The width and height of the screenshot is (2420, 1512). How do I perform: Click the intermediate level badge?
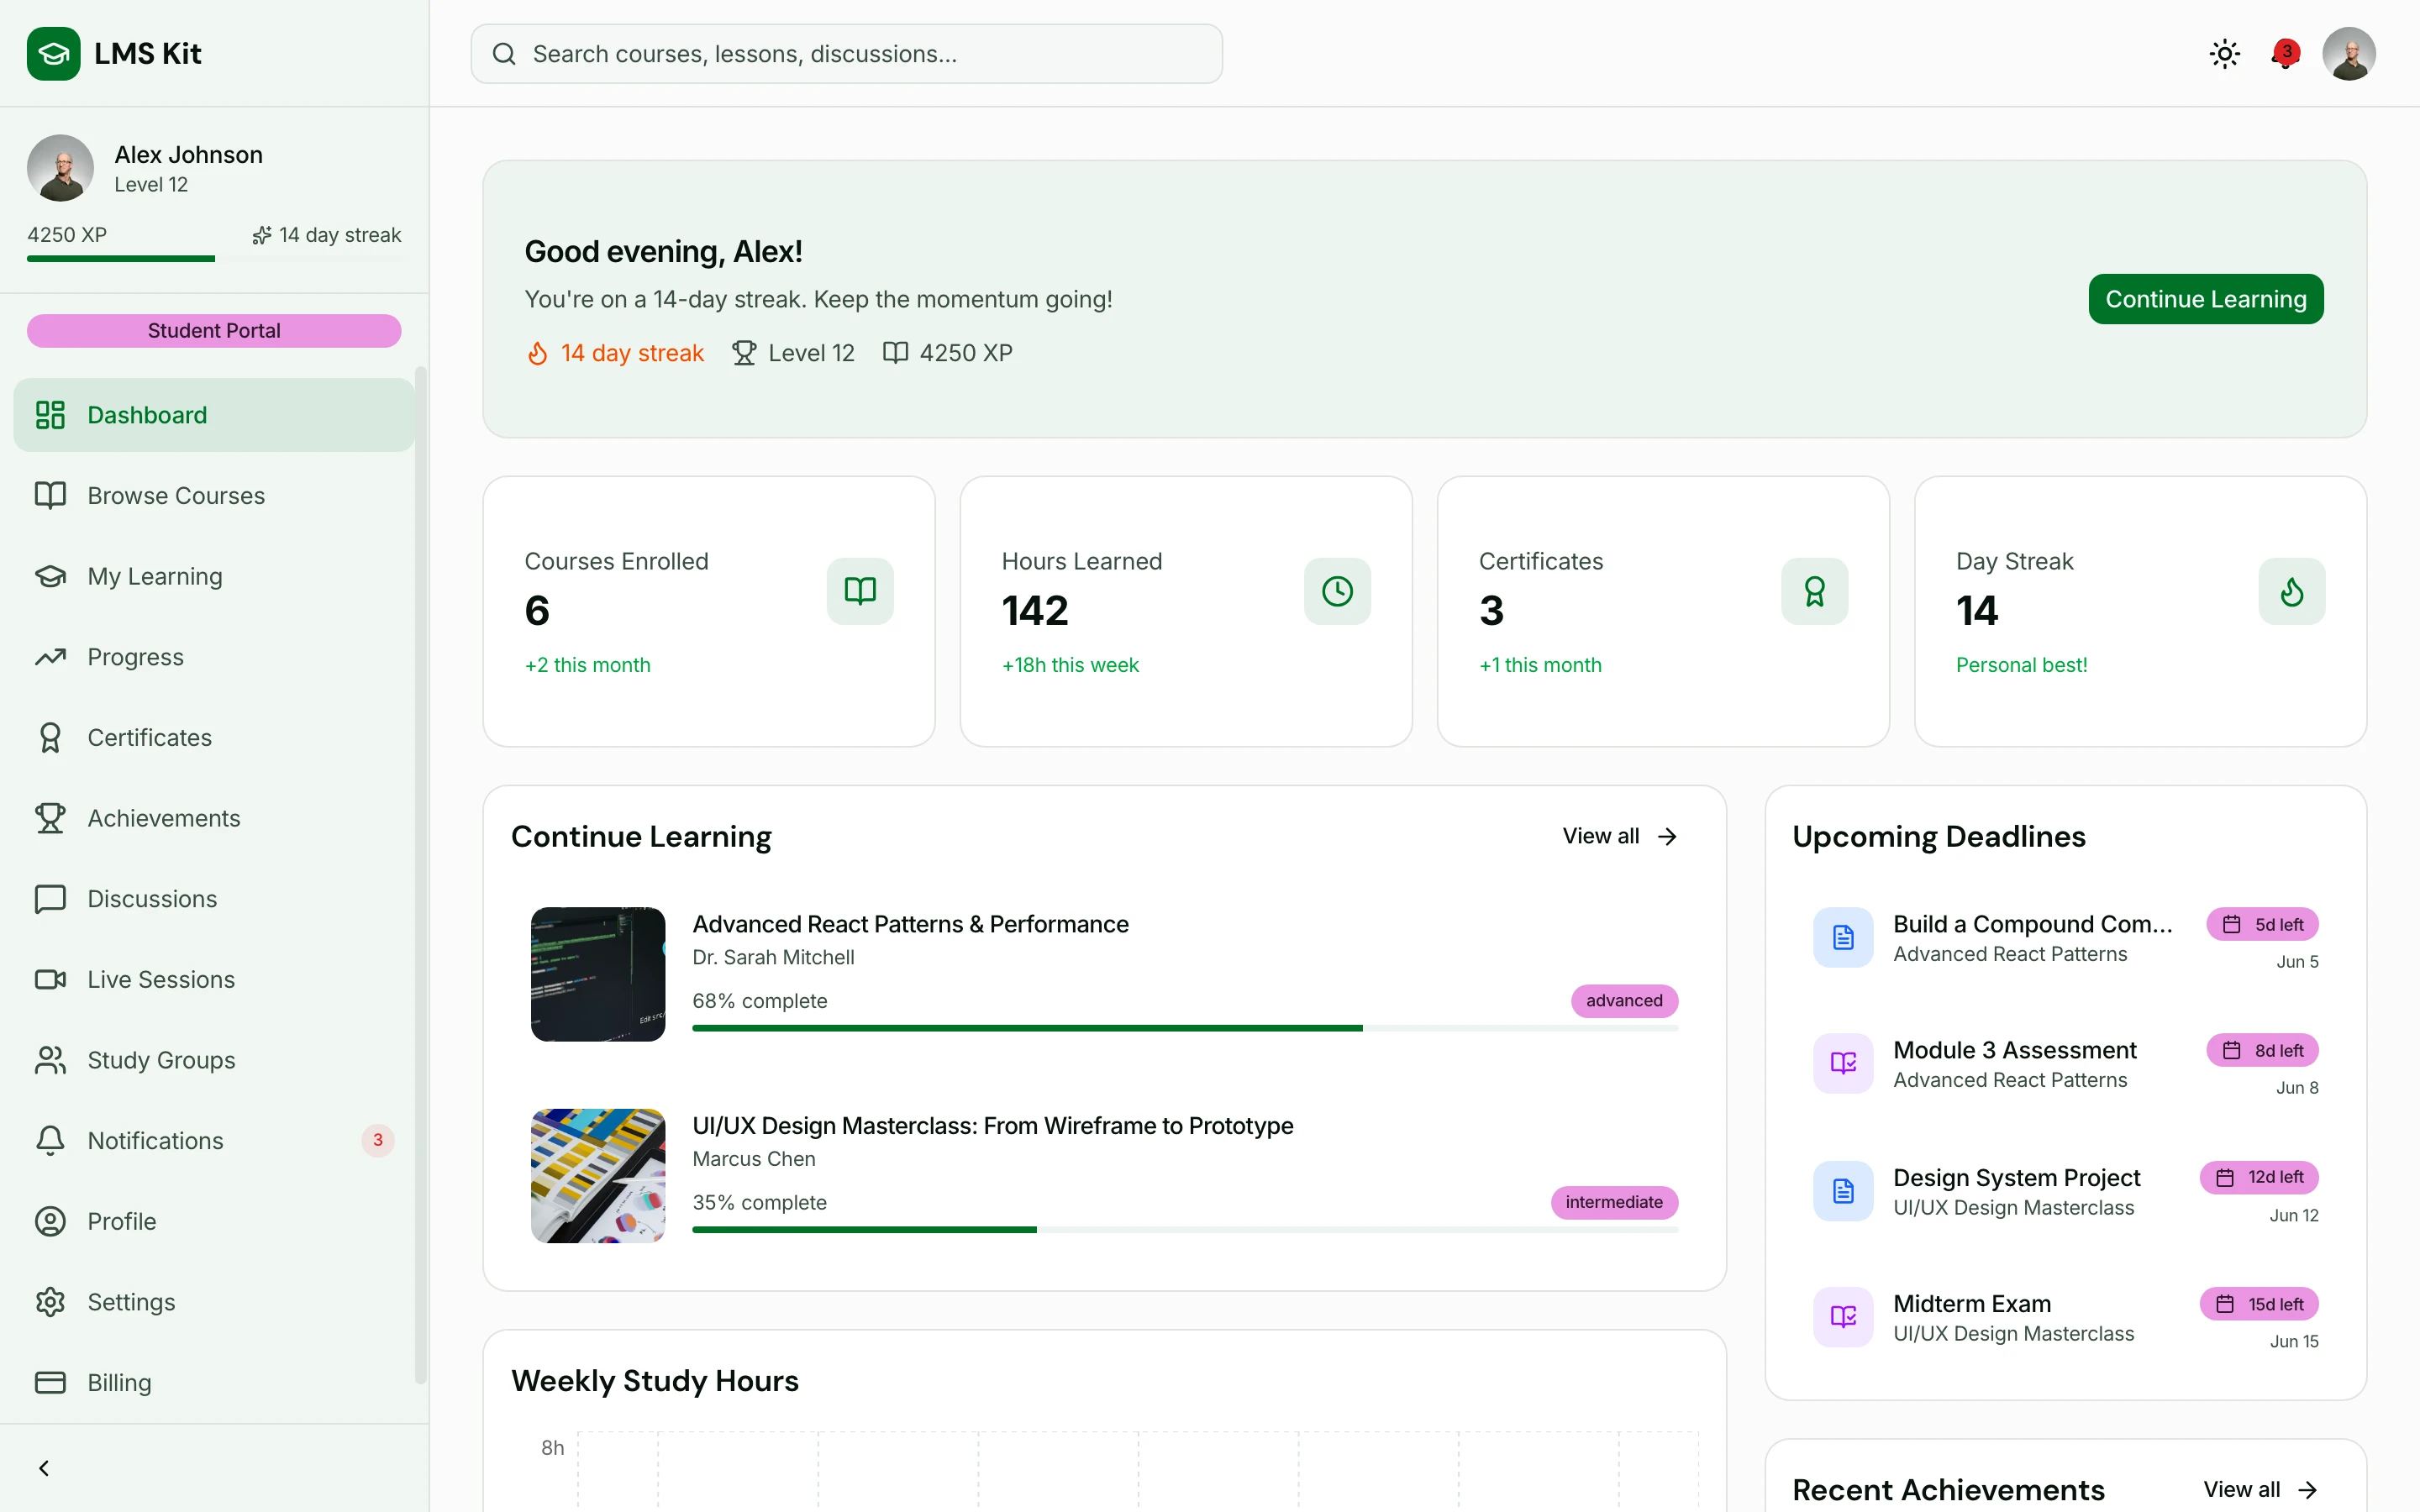click(1614, 1202)
